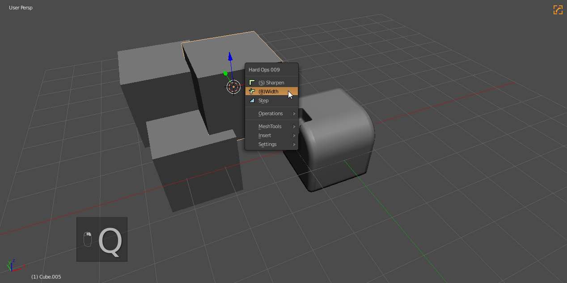Click the (B)Width bevel icon
The height and width of the screenshot is (283, 567).
[x=252, y=92]
